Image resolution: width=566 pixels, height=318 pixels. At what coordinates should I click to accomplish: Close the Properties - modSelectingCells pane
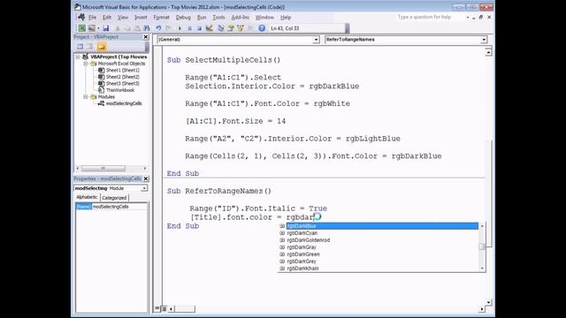tap(146, 178)
